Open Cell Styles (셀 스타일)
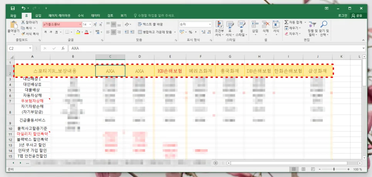 (x=241, y=29)
